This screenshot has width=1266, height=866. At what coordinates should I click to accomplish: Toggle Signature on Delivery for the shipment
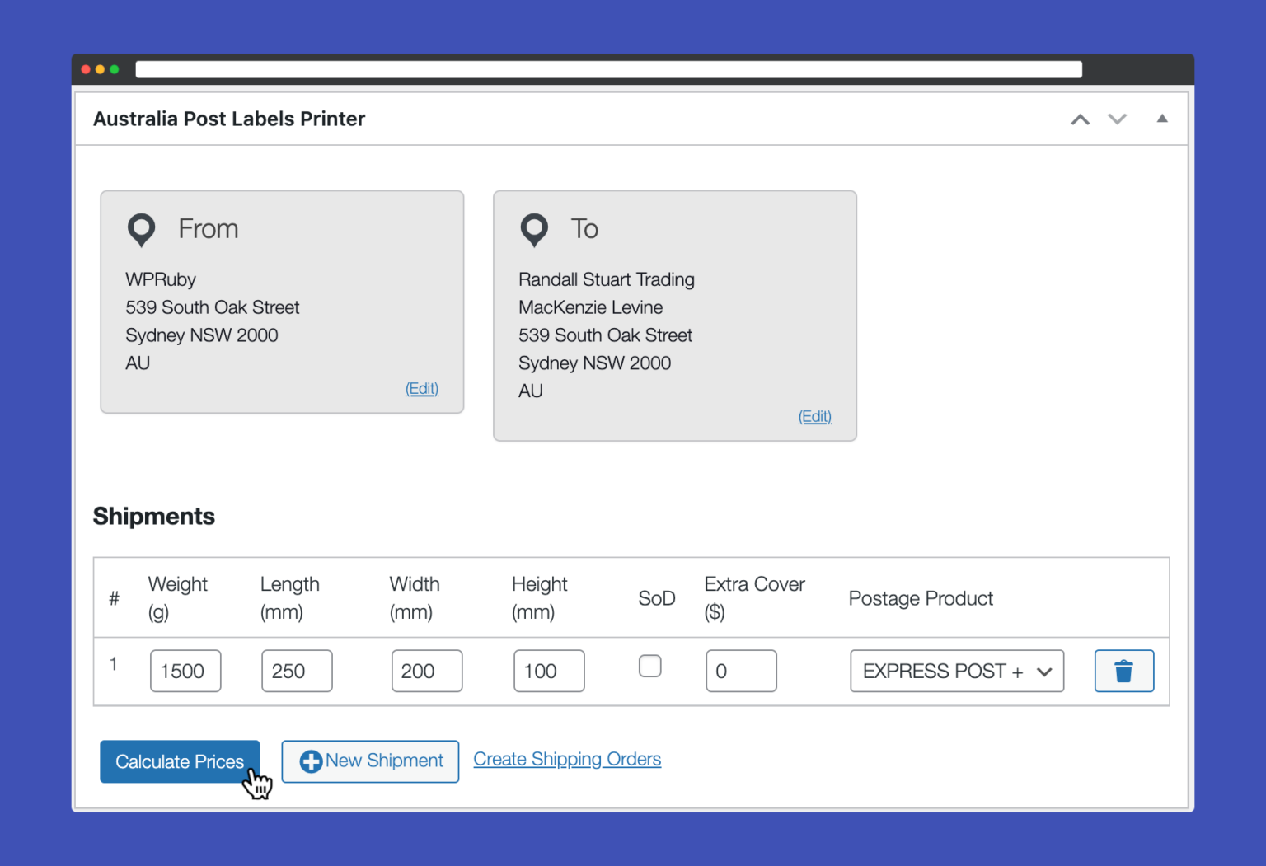click(x=650, y=666)
